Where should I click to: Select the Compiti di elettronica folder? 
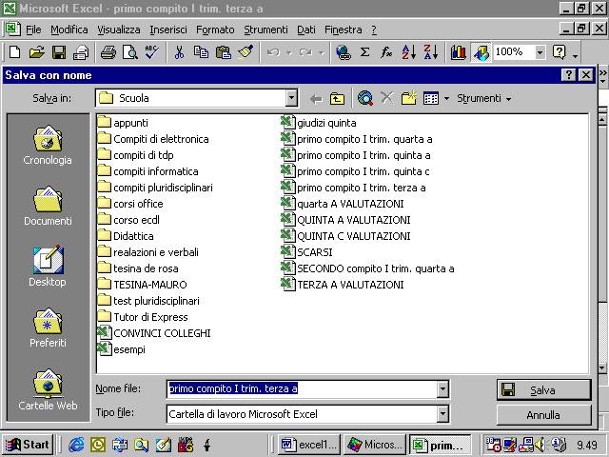pos(153,139)
